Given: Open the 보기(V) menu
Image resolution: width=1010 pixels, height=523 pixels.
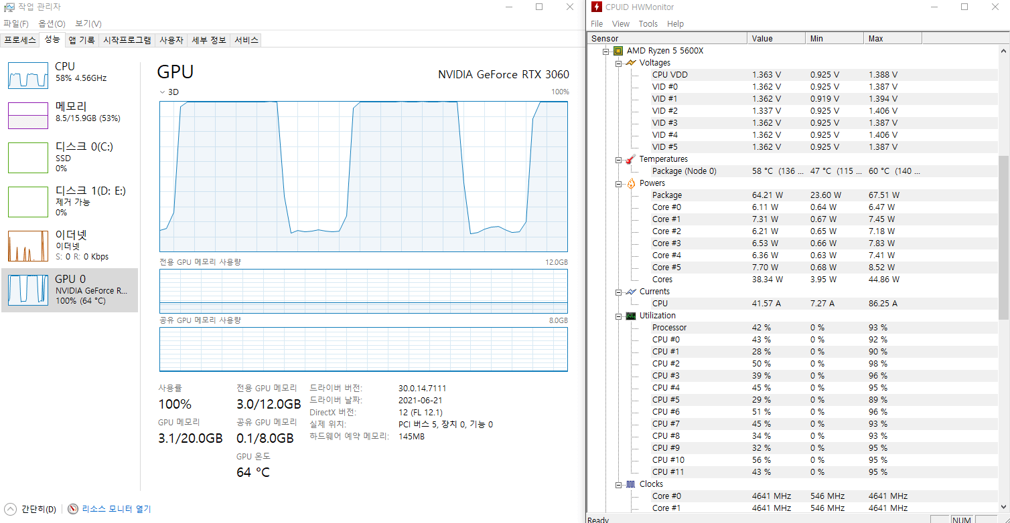Looking at the screenshot, I should (88, 23).
